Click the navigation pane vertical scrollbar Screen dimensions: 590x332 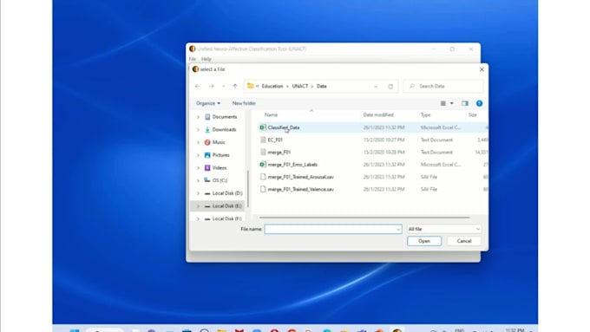(247, 188)
